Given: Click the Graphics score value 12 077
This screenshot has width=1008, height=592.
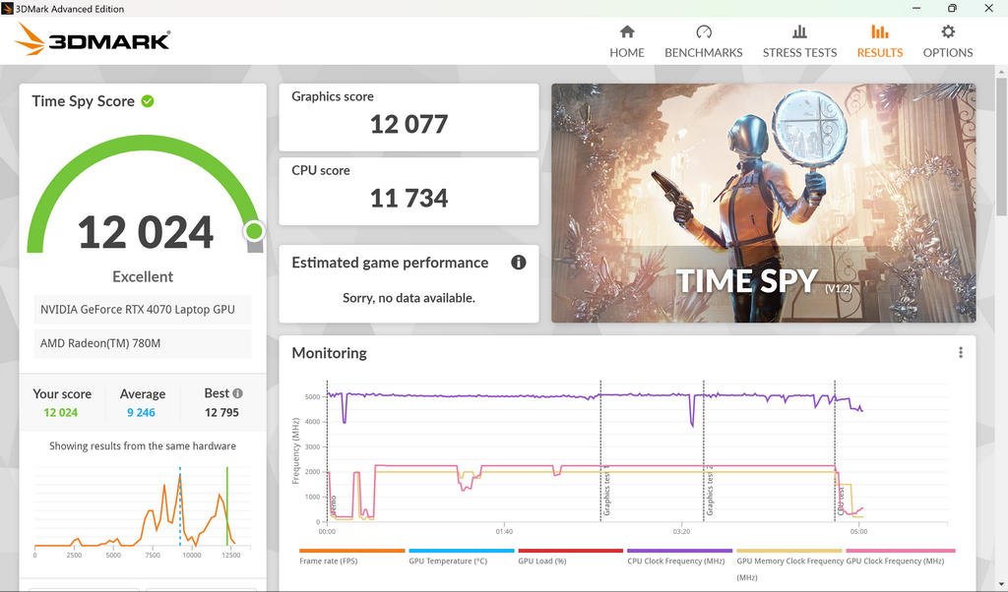Looking at the screenshot, I should (x=409, y=124).
